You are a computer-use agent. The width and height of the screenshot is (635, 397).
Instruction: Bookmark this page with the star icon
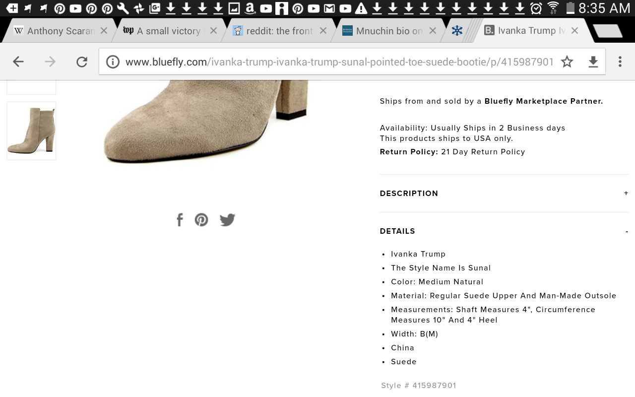567,62
